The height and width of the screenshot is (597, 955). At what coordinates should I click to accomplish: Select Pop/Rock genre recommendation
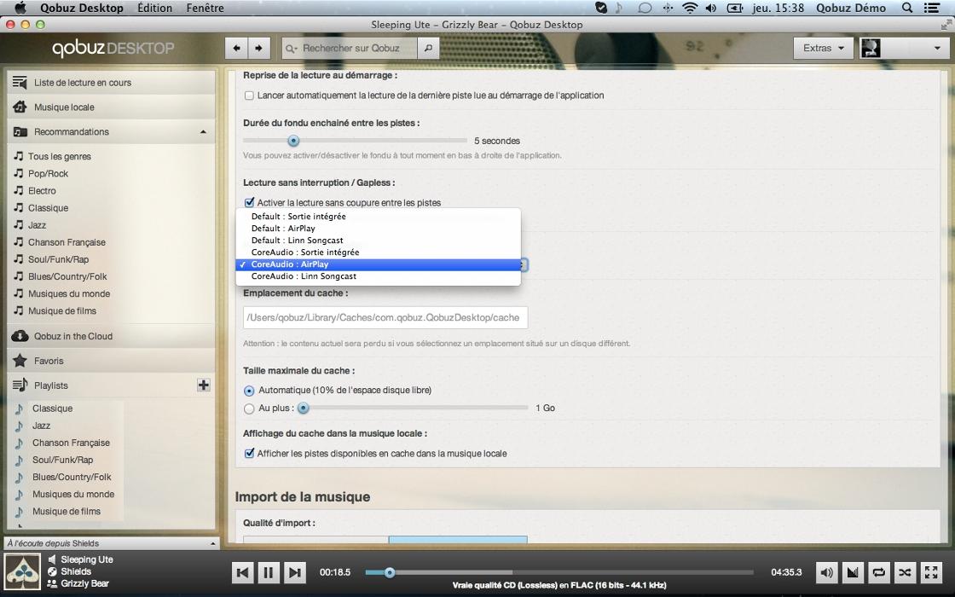tap(48, 174)
